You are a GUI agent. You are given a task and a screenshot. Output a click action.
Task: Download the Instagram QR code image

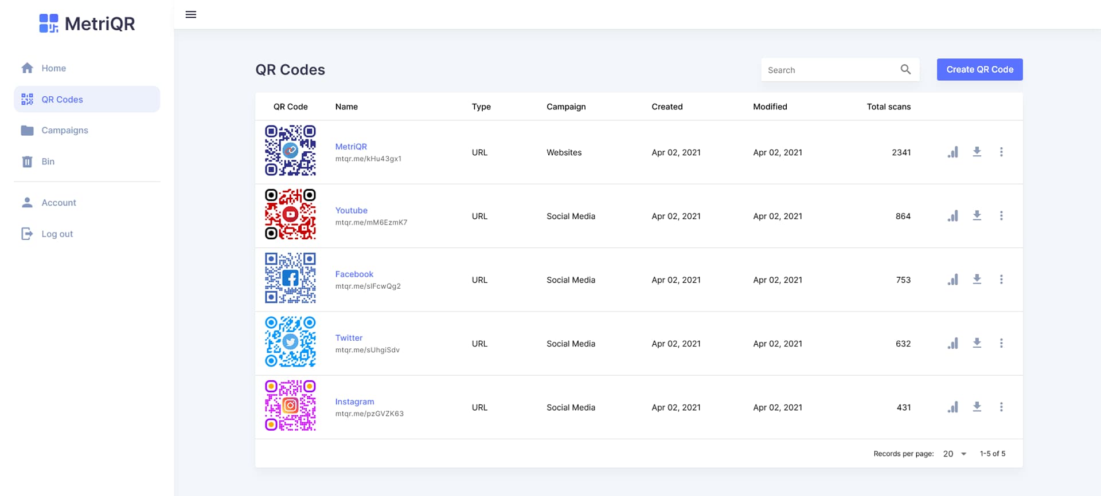pyautogui.click(x=977, y=407)
